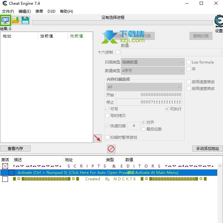Click the 撤销扫描 undo scan button
This screenshot has height=223, width=223.
point(201,36)
